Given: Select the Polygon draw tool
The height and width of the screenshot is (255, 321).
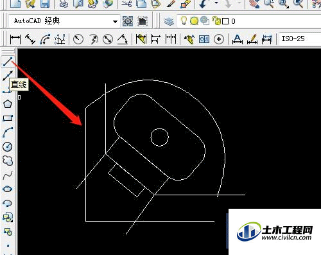Looking at the screenshot, I should (8, 104).
